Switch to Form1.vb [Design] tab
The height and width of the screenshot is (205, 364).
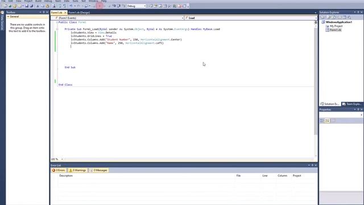[79, 13]
